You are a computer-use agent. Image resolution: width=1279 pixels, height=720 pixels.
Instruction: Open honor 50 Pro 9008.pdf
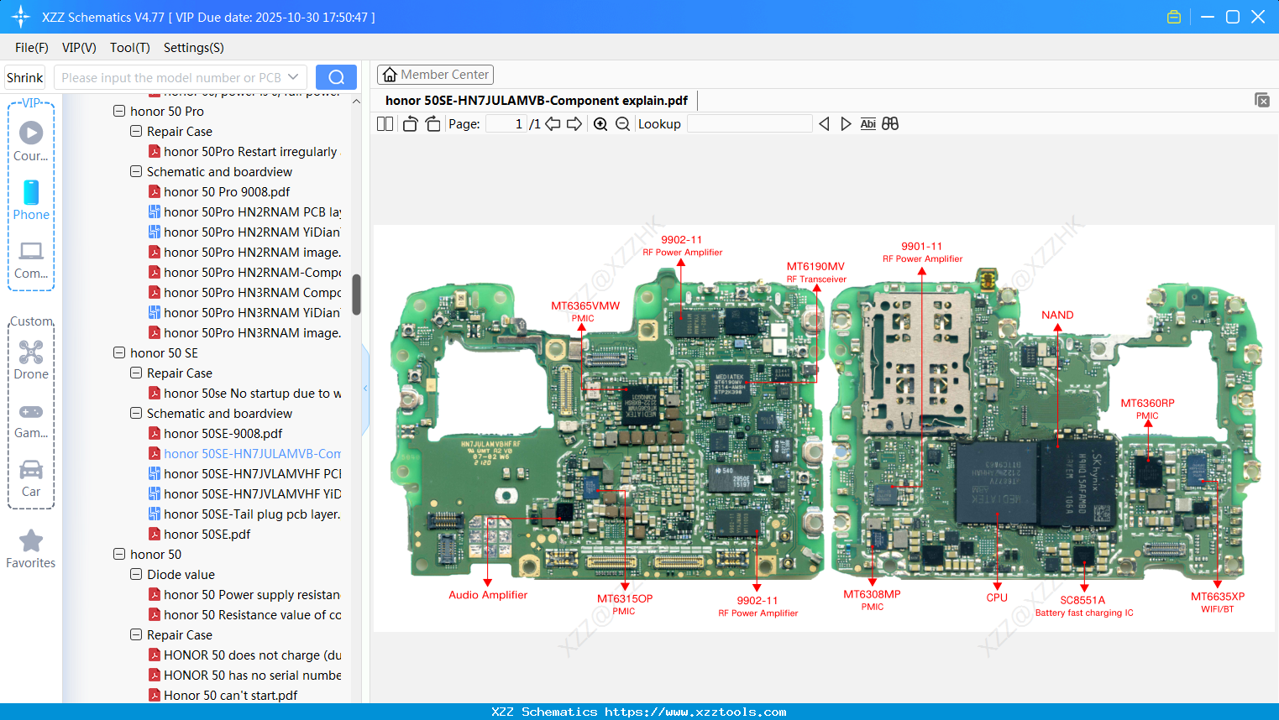[219, 192]
